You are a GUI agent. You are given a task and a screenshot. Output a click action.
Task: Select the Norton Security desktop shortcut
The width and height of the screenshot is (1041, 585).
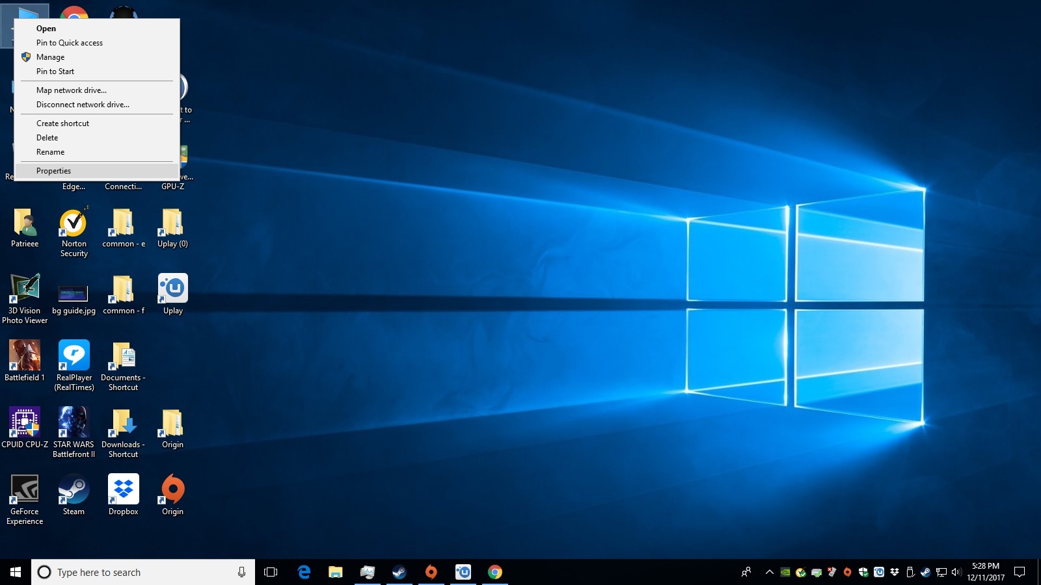click(74, 232)
